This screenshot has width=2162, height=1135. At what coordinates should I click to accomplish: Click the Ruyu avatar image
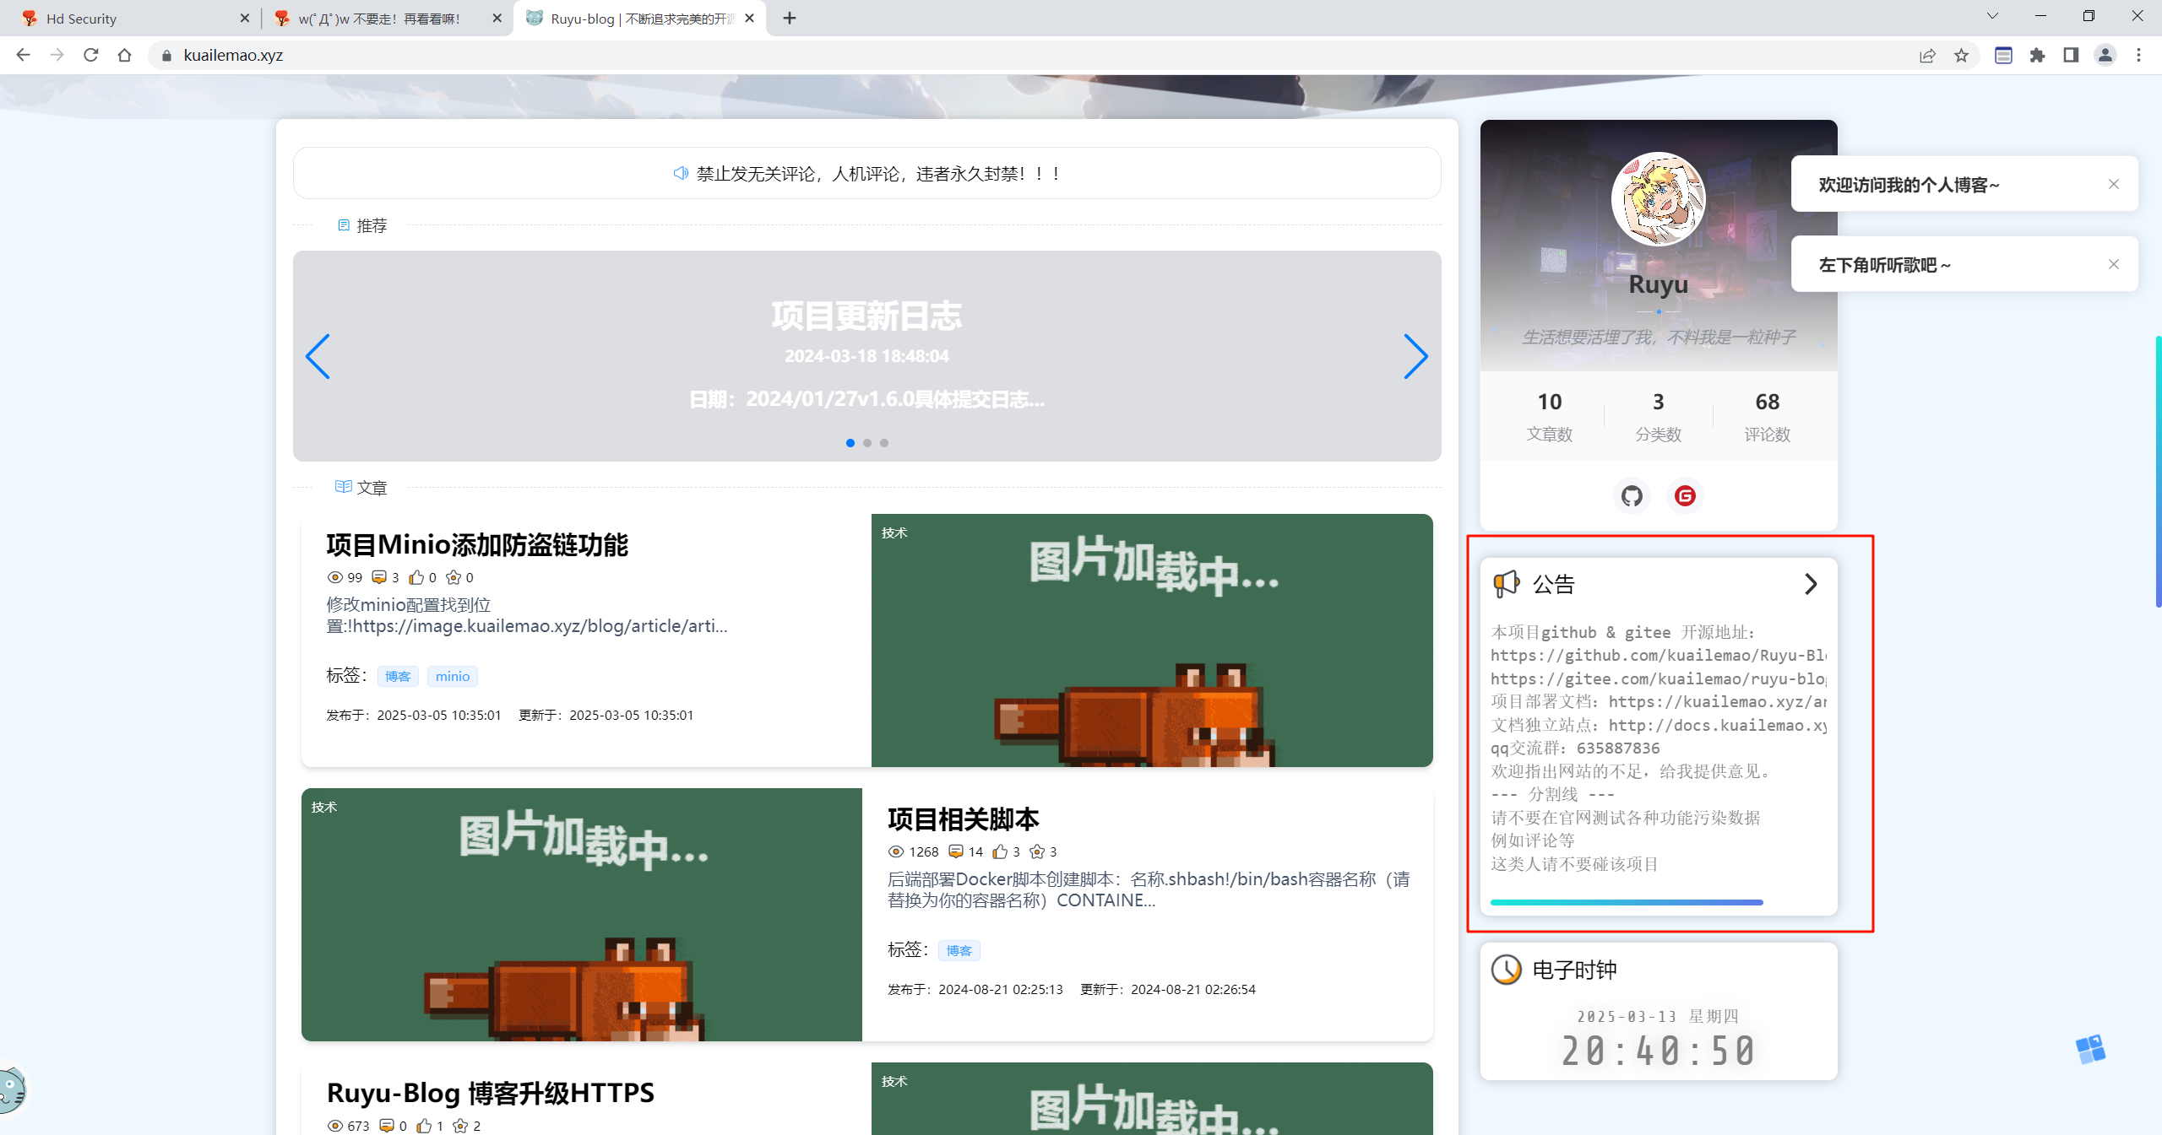[1658, 199]
